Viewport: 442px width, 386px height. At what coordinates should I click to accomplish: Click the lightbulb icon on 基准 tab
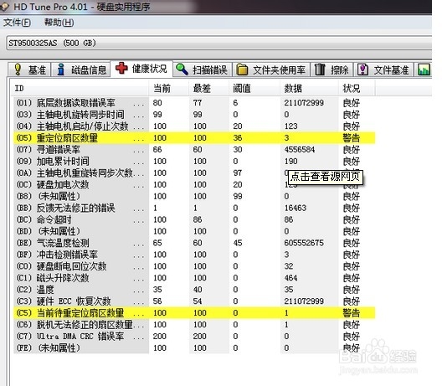tap(18, 69)
